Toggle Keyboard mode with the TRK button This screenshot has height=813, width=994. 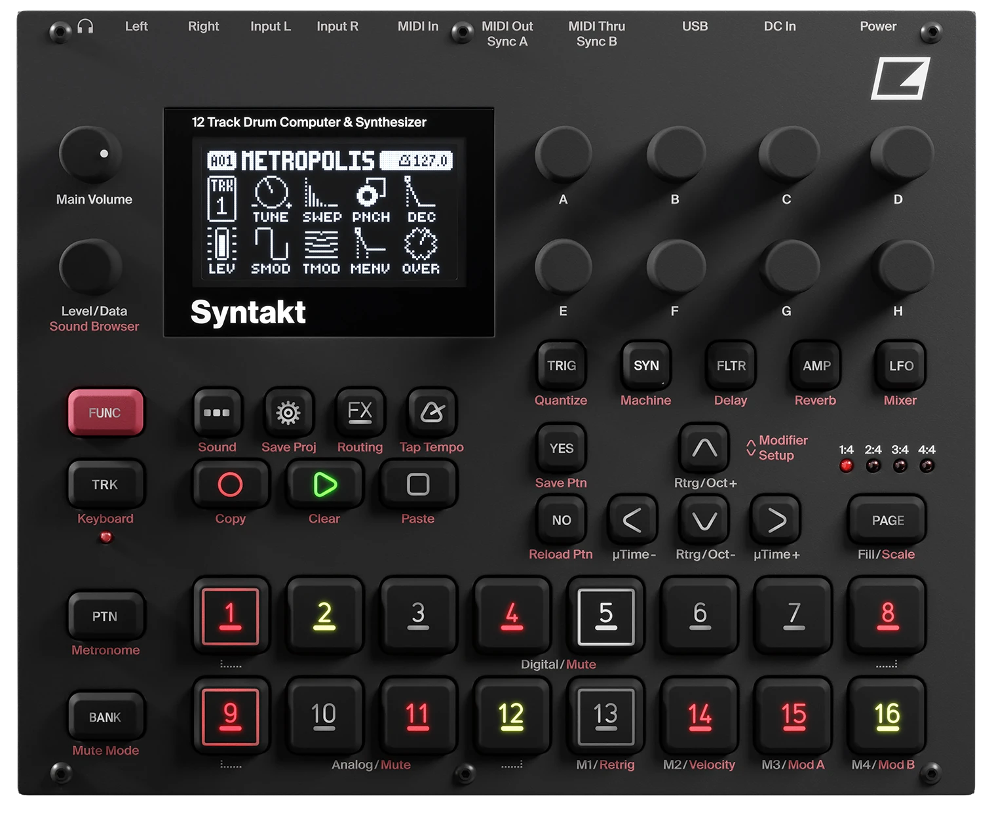click(x=105, y=484)
